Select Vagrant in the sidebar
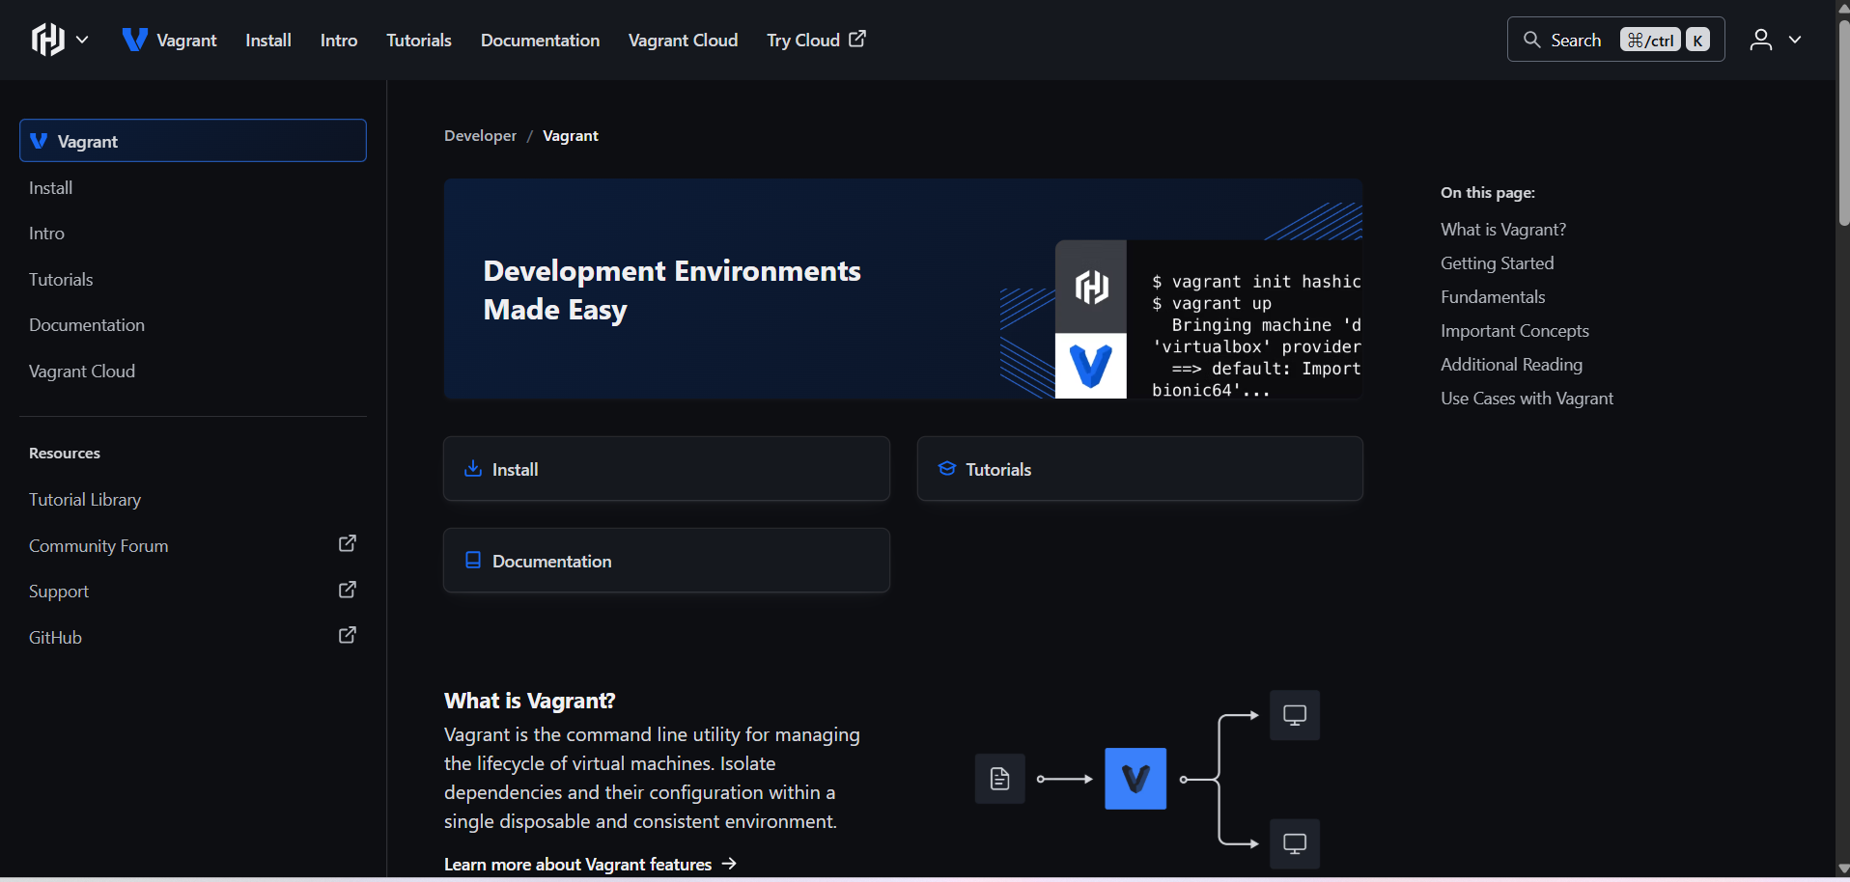Screen dimensions: 1850x882 point(193,141)
